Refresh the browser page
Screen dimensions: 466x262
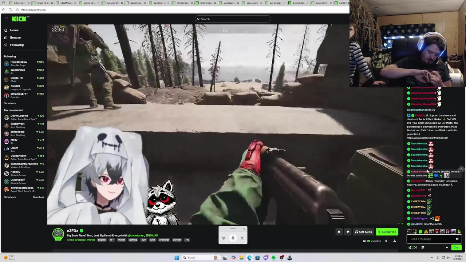click(x=10, y=10)
